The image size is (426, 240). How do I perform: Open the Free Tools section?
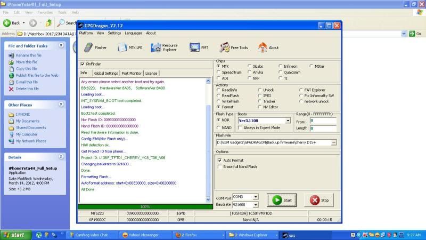tap(234, 47)
